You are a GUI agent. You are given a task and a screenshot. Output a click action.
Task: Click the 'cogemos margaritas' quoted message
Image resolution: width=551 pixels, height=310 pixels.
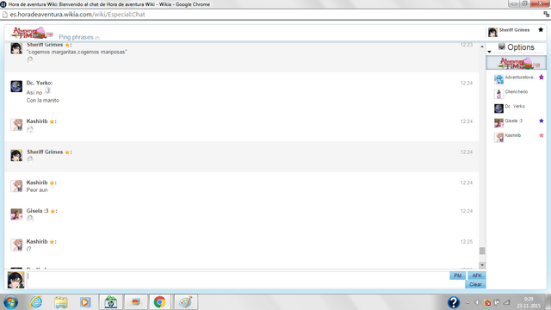77,52
